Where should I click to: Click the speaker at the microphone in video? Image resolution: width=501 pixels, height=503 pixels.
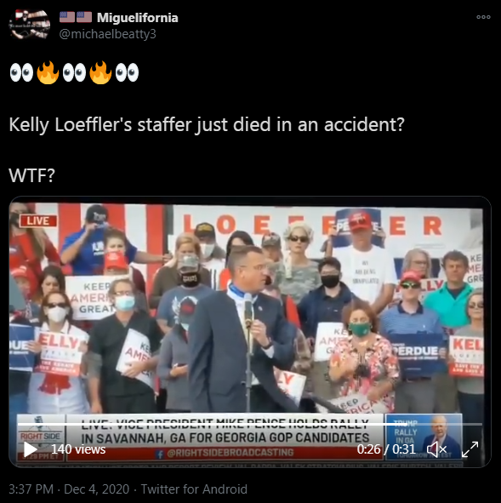(x=241, y=329)
